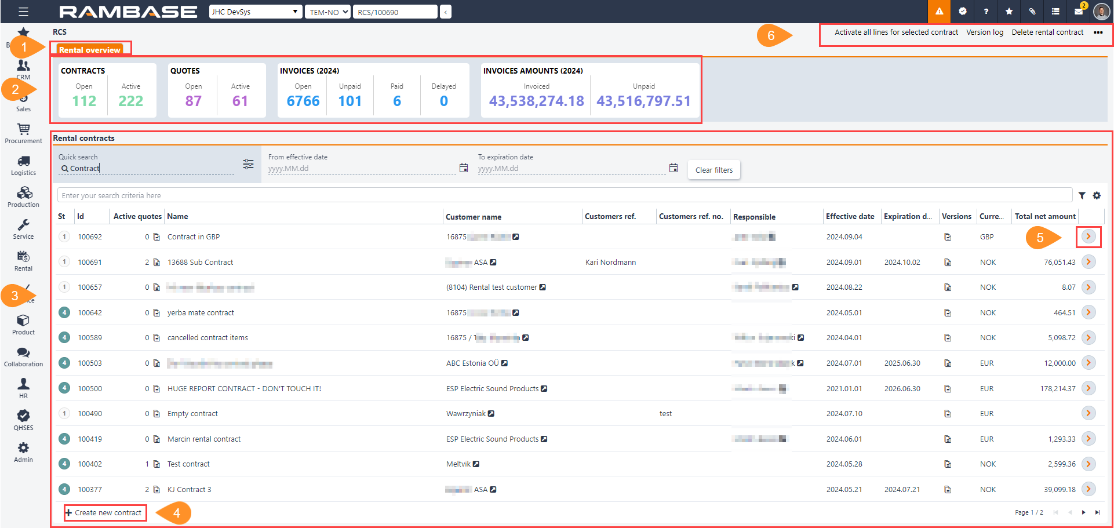Select the Rental overview tab
The width and height of the screenshot is (1114, 528).
89,50
